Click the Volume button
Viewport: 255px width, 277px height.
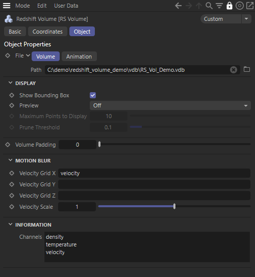[46, 57]
